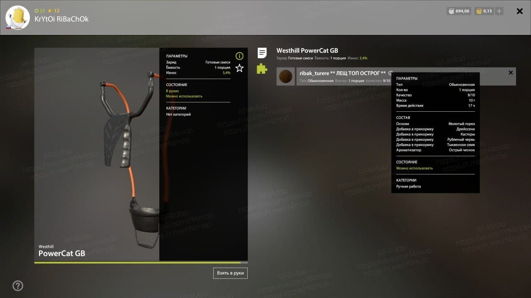Click the "СОСТАВ" section header
Viewport: 531px width, 298px height.
403,118
